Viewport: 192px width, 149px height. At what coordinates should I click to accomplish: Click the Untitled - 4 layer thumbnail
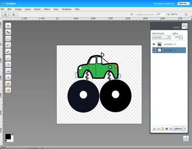click(160, 50)
